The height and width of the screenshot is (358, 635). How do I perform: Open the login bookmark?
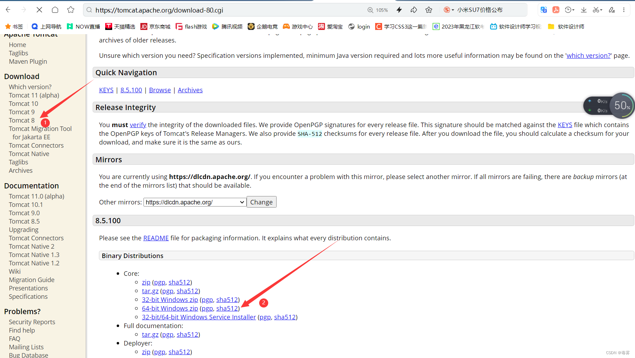click(359, 26)
